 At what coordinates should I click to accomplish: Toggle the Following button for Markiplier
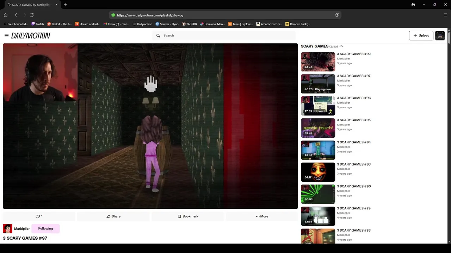coord(45,228)
